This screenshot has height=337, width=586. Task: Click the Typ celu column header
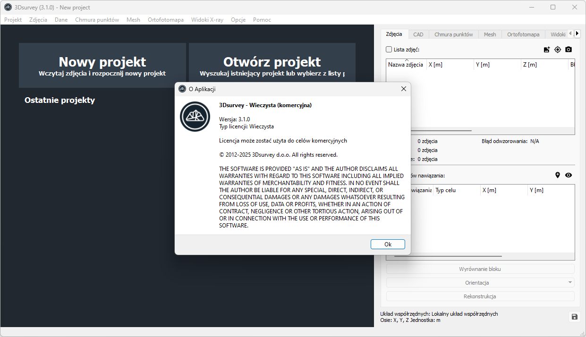(456, 190)
